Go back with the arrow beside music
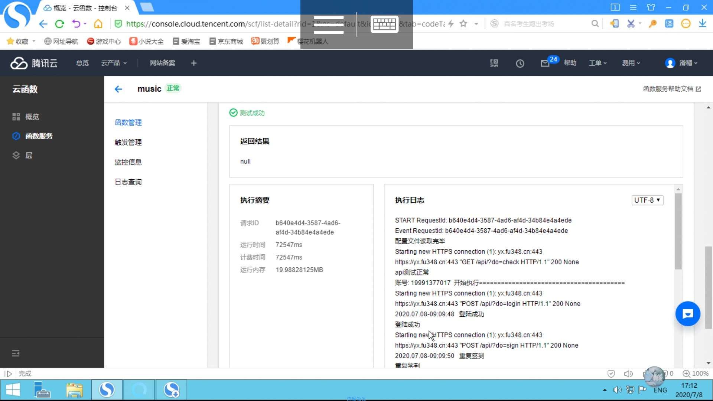The image size is (713, 401). [118, 89]
